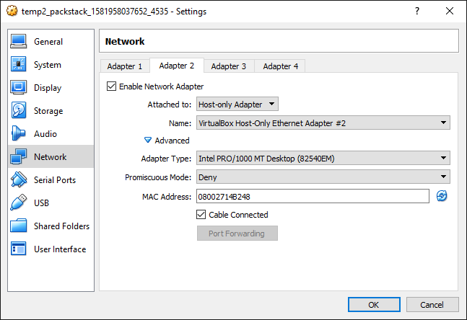Open the Promiscuous Mode dropdown

click(x=323, y=177)
